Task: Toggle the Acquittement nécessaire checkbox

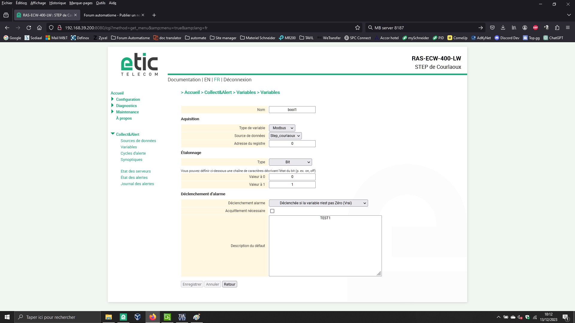Action: tap(272, 211)
